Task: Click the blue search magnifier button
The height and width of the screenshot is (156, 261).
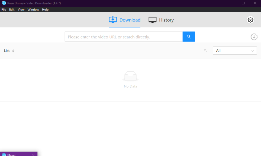Action: pos(189,37)
